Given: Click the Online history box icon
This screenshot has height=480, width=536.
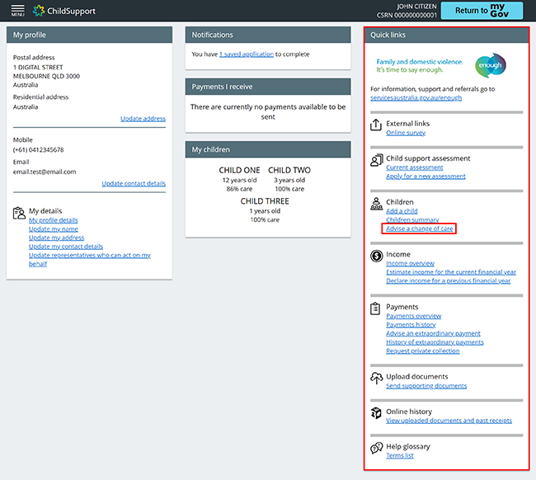Looking at the screenshot, I should tap(376, 413).
